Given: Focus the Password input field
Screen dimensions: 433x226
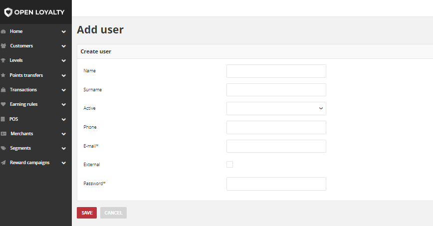Looking at the screenshot, I should [x=276, y=184].
